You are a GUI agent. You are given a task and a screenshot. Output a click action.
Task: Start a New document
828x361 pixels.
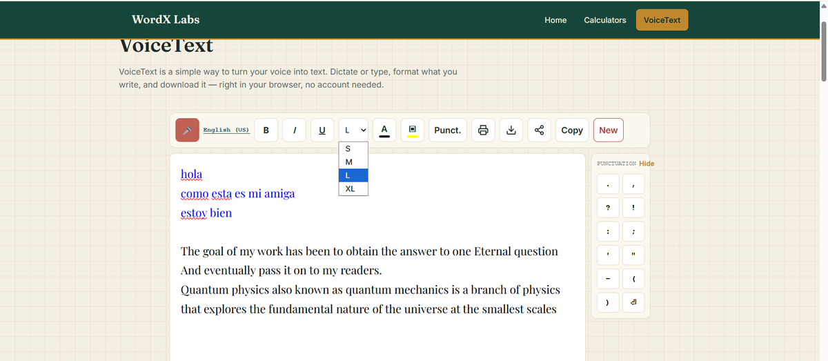[609, 130]
